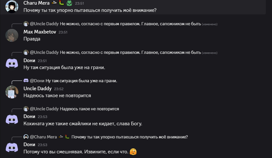Screen dimensions: 272x158
Task: Click Дони's avatar beside the last message
Action: tap(12, 148)
